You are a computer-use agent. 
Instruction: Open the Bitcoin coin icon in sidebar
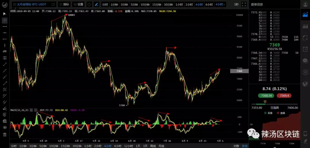coord(305,72)
